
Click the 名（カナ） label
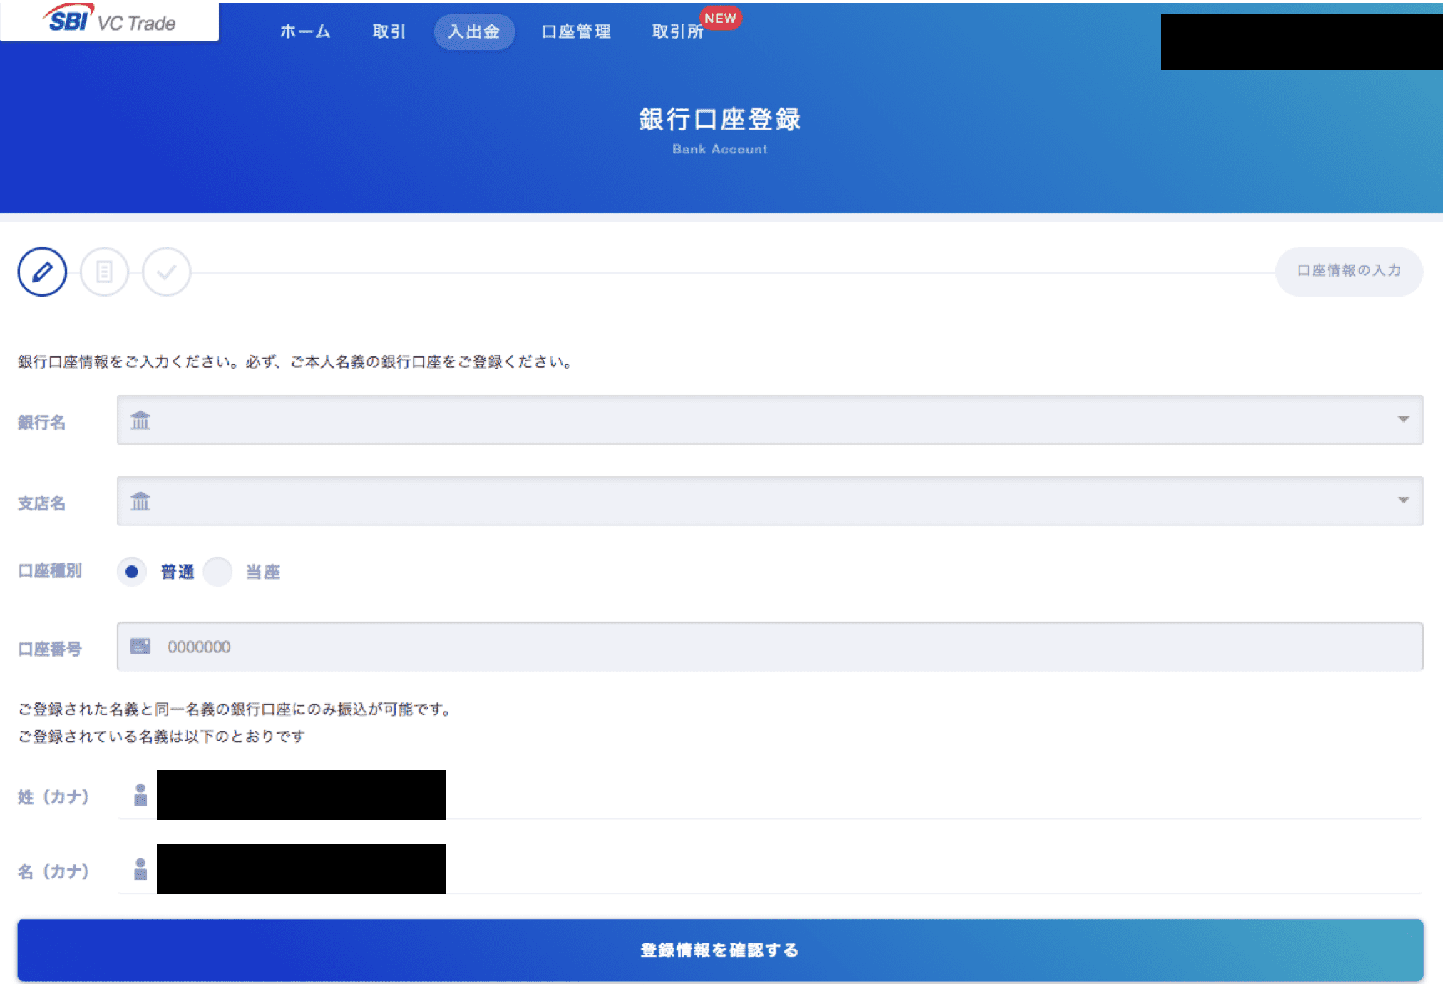pos(53,871)
